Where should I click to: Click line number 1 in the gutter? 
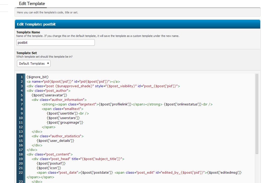coord(21,77)
